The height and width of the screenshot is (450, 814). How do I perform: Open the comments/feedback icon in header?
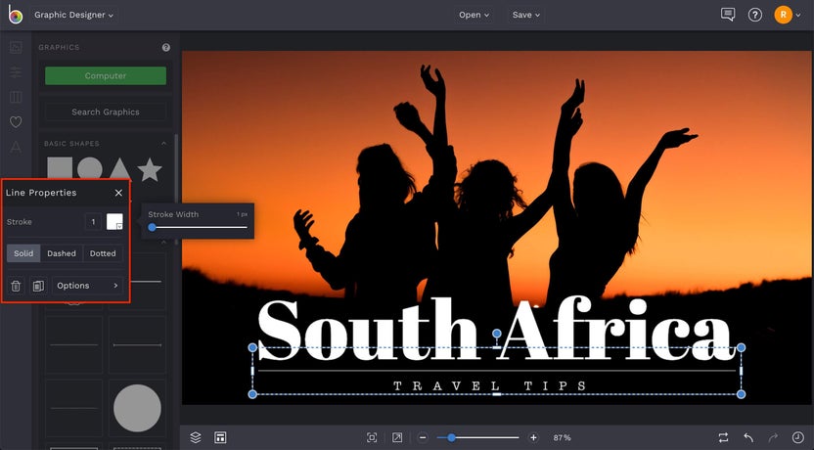click(x=727, y=15)
